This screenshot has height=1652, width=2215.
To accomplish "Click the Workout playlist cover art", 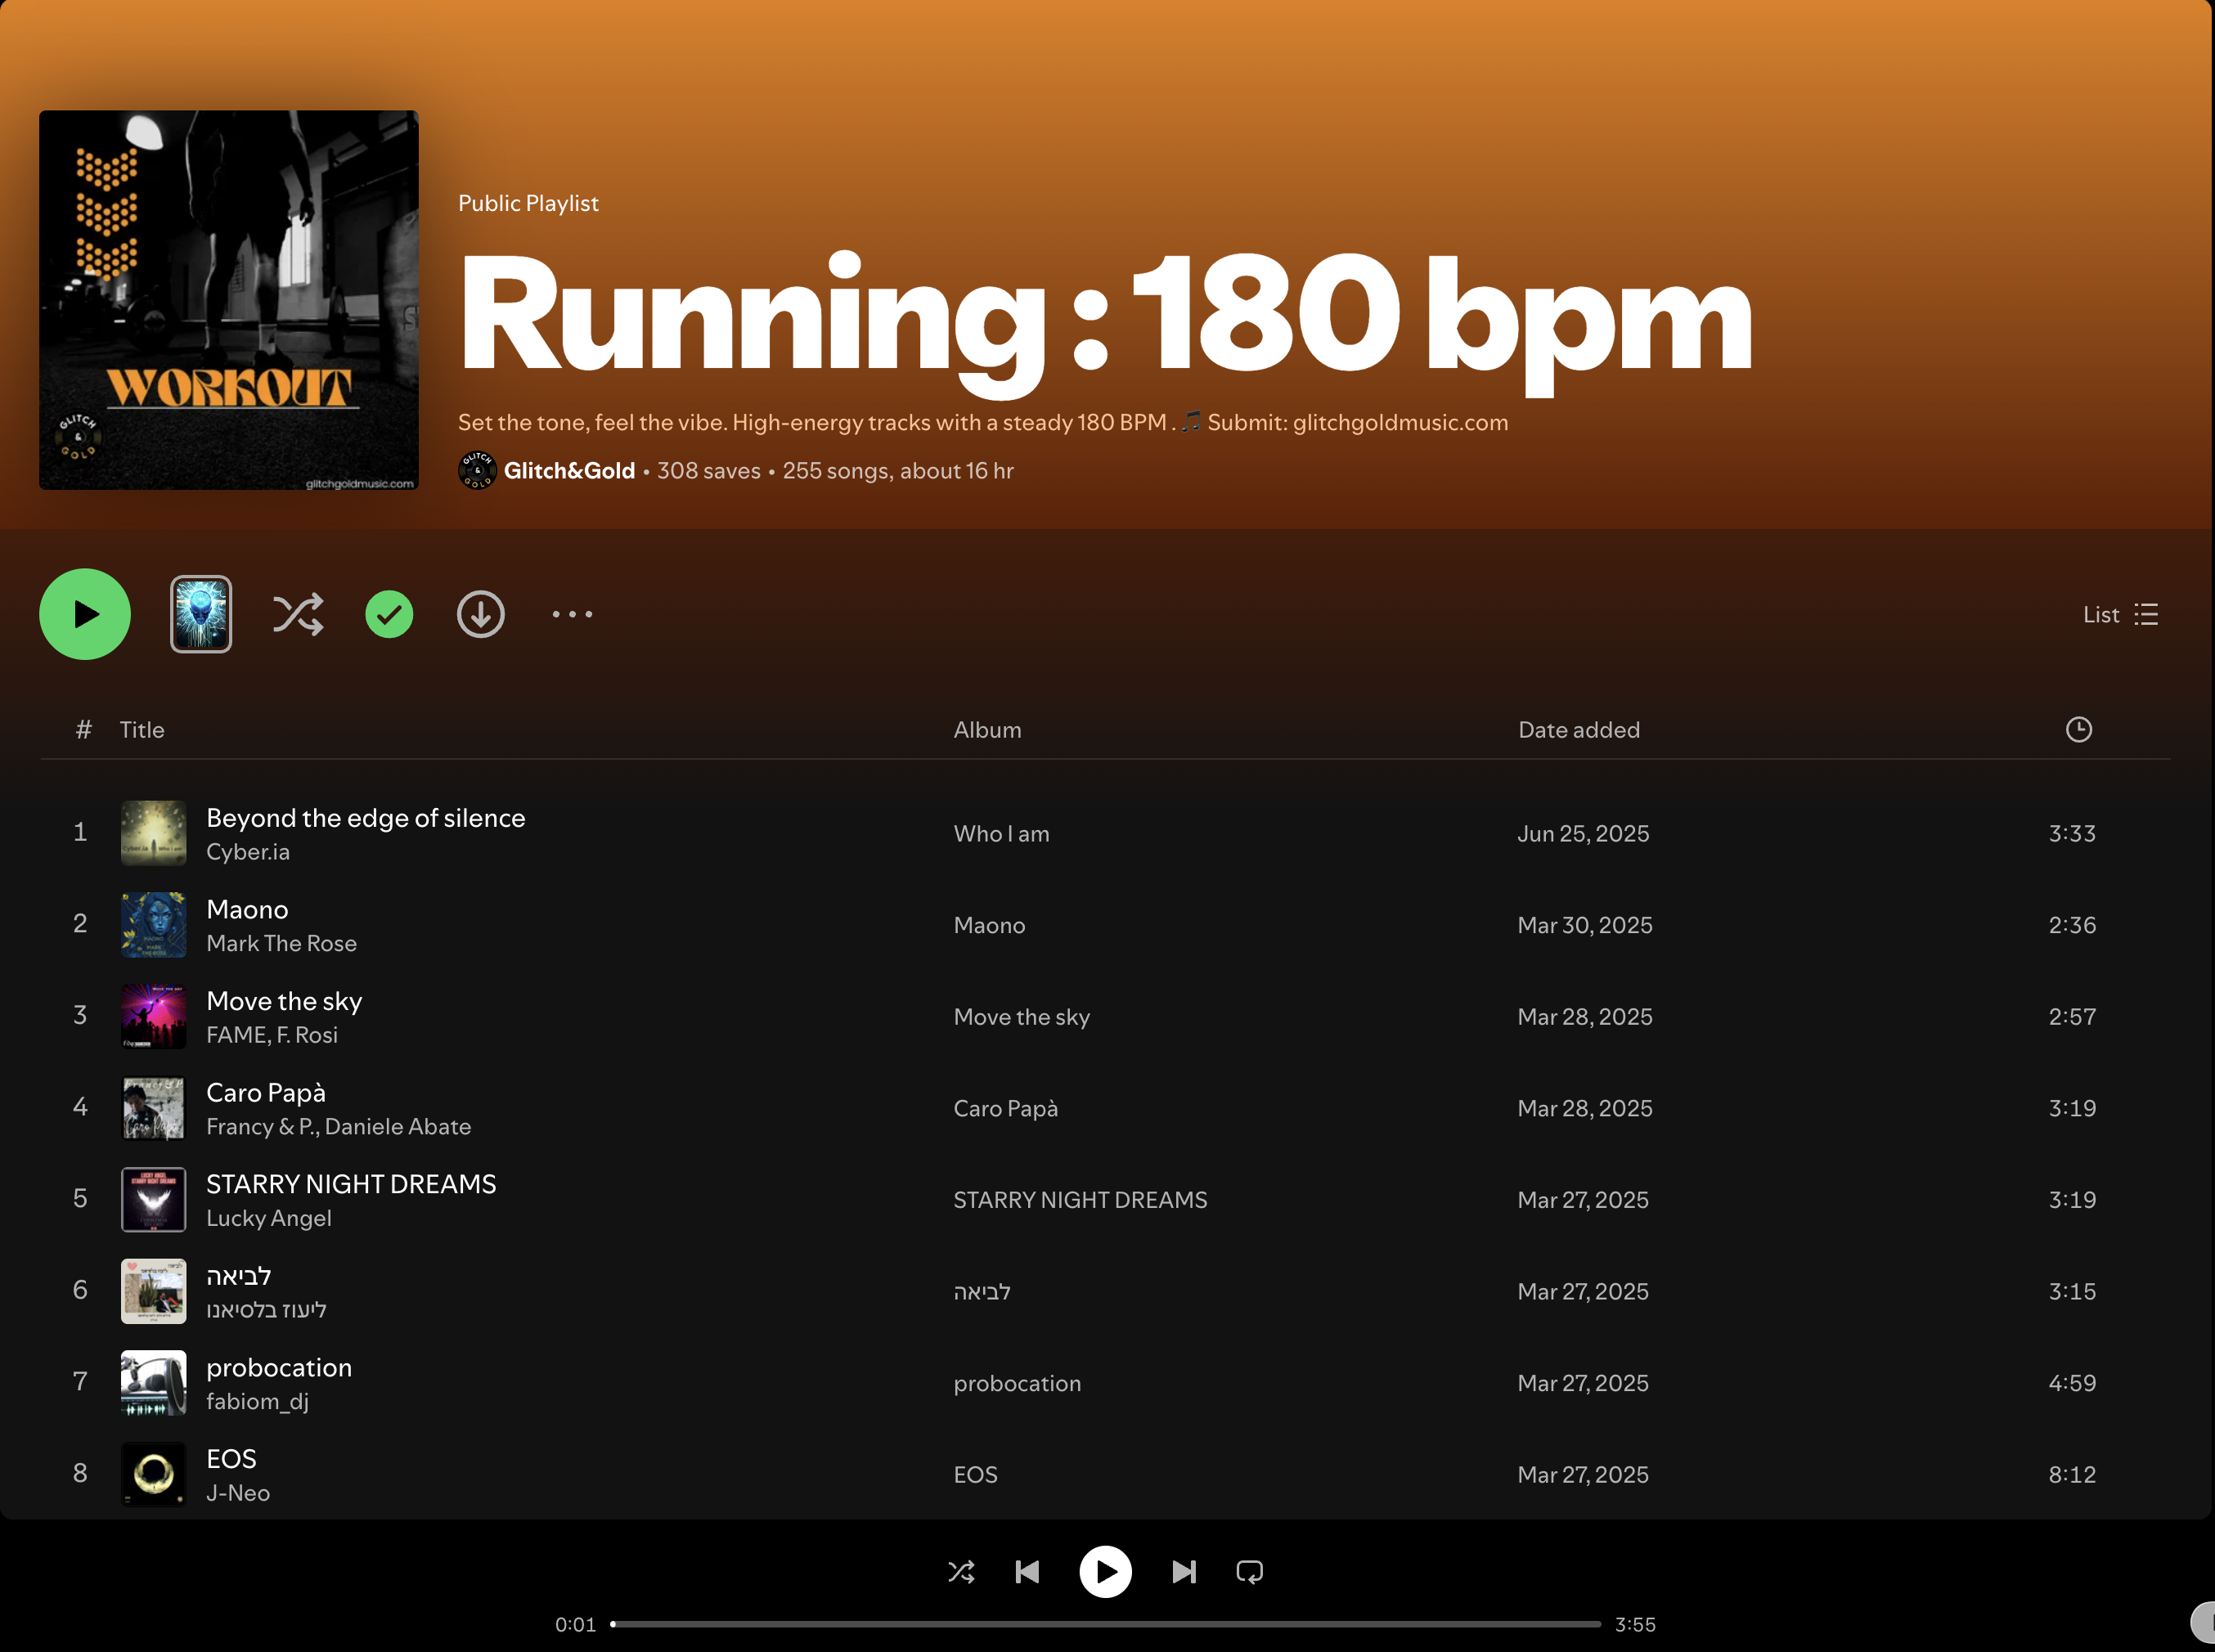I will pos(229,300).
